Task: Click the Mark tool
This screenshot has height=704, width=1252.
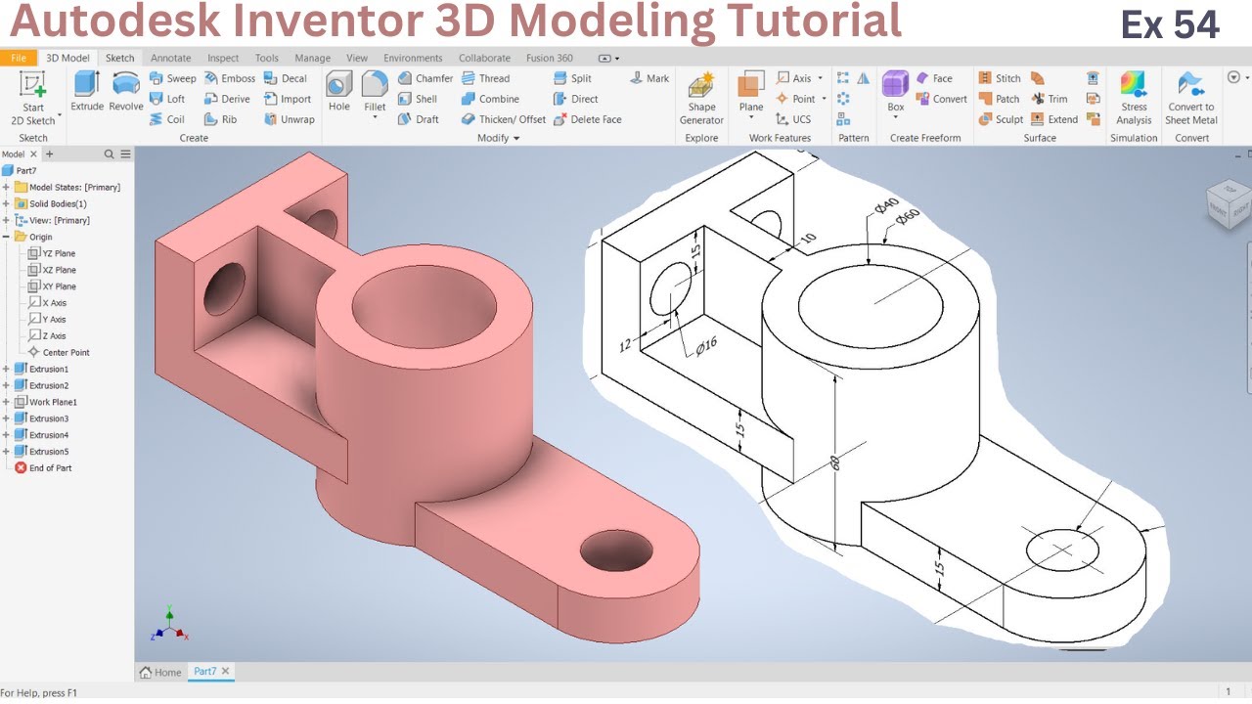Action: coord(650,78)
